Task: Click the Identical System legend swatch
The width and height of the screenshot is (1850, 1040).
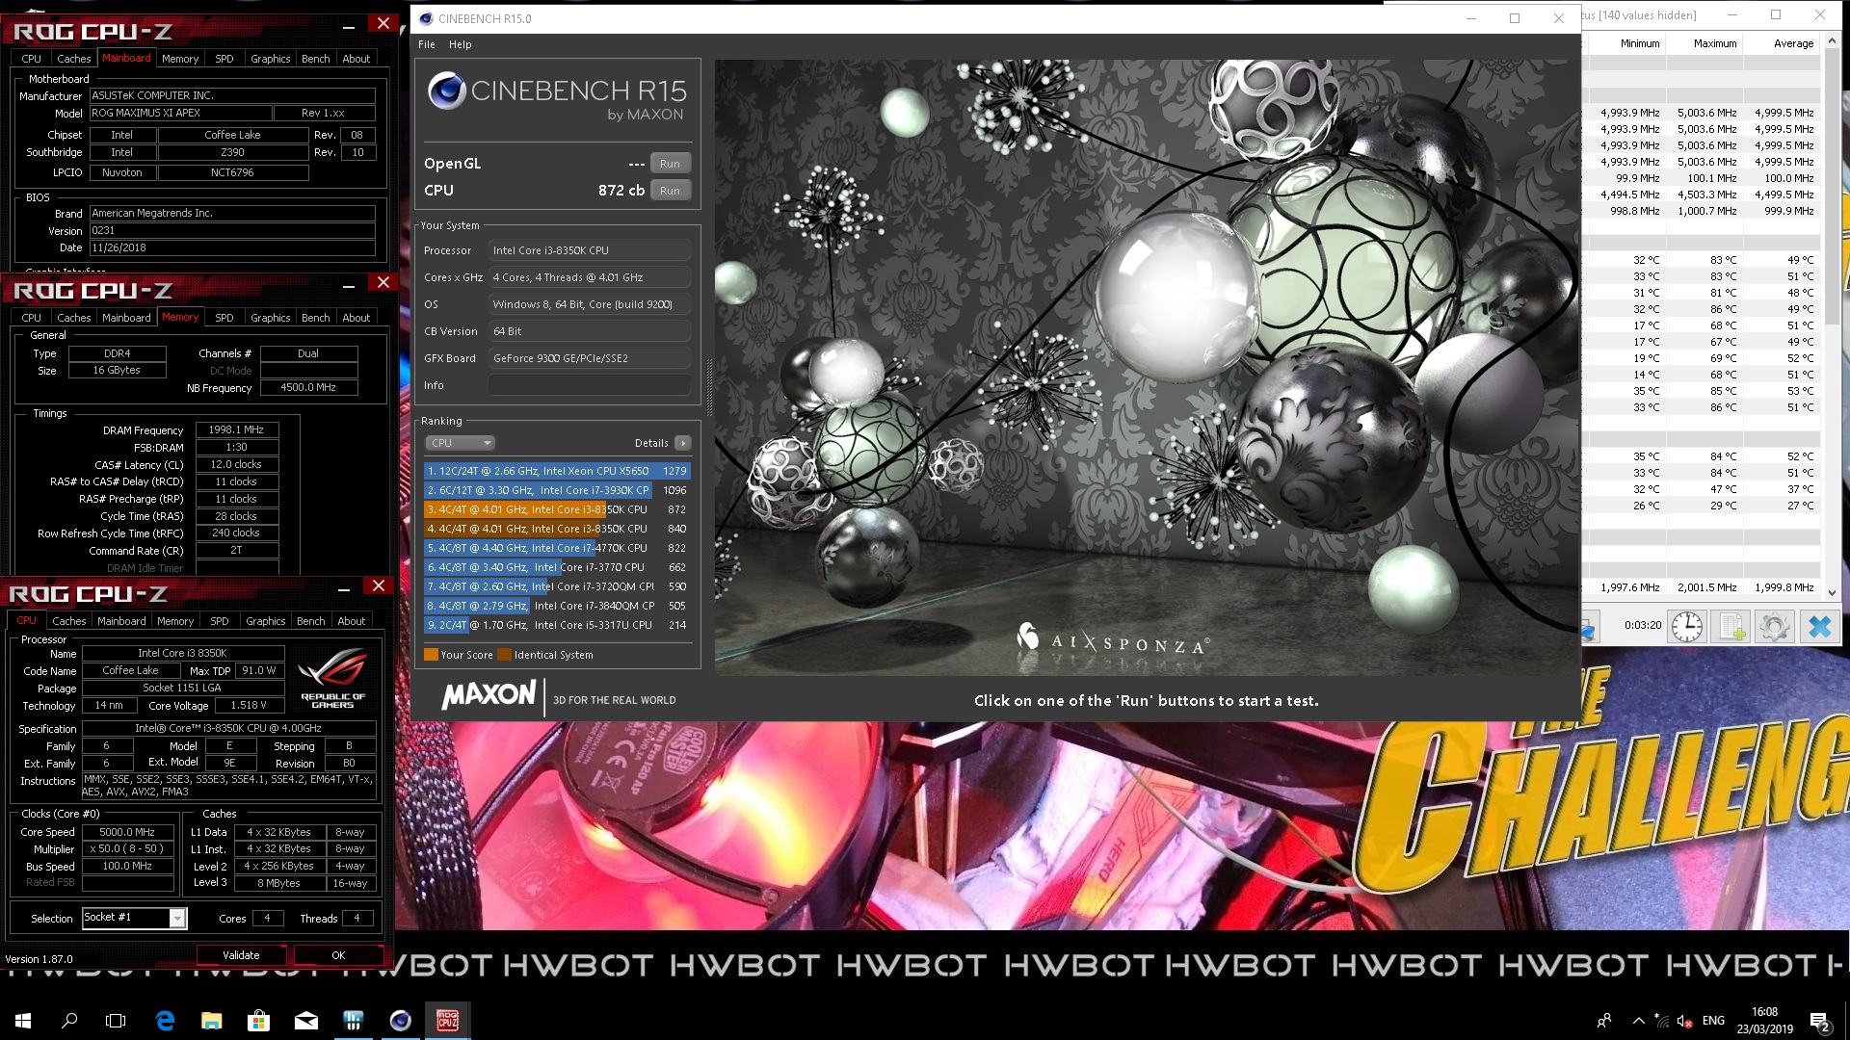Action: tap(504, 655)
